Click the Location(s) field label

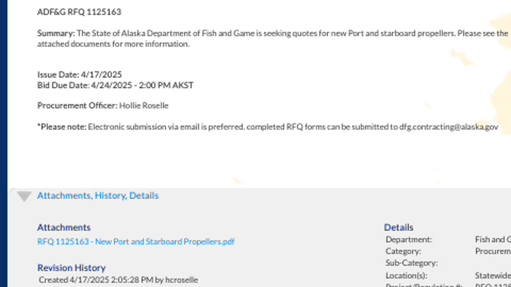(x=406, y=275)
